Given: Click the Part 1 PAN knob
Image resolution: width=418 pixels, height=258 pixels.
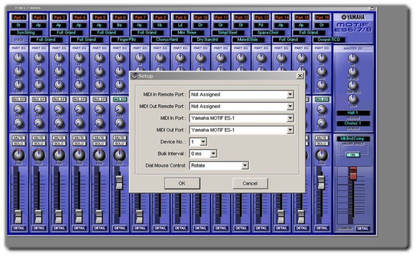Looking at the screenshot, I should 18,155.
